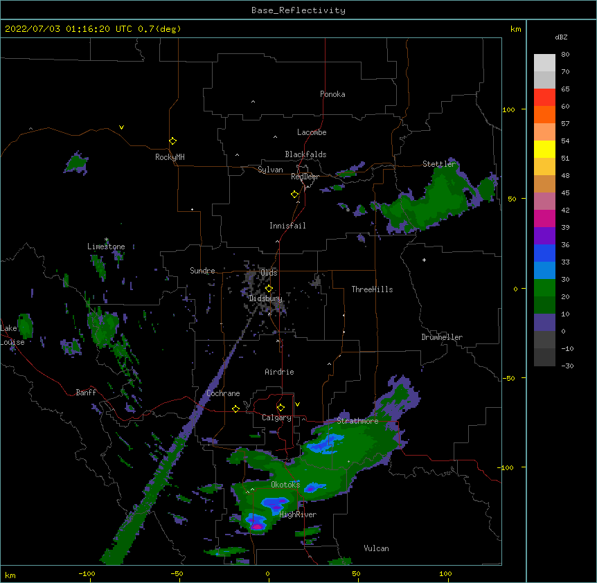The image size is (597, 583).
Task: Click the yellow V marker east of Calgary
Action: 297,404
